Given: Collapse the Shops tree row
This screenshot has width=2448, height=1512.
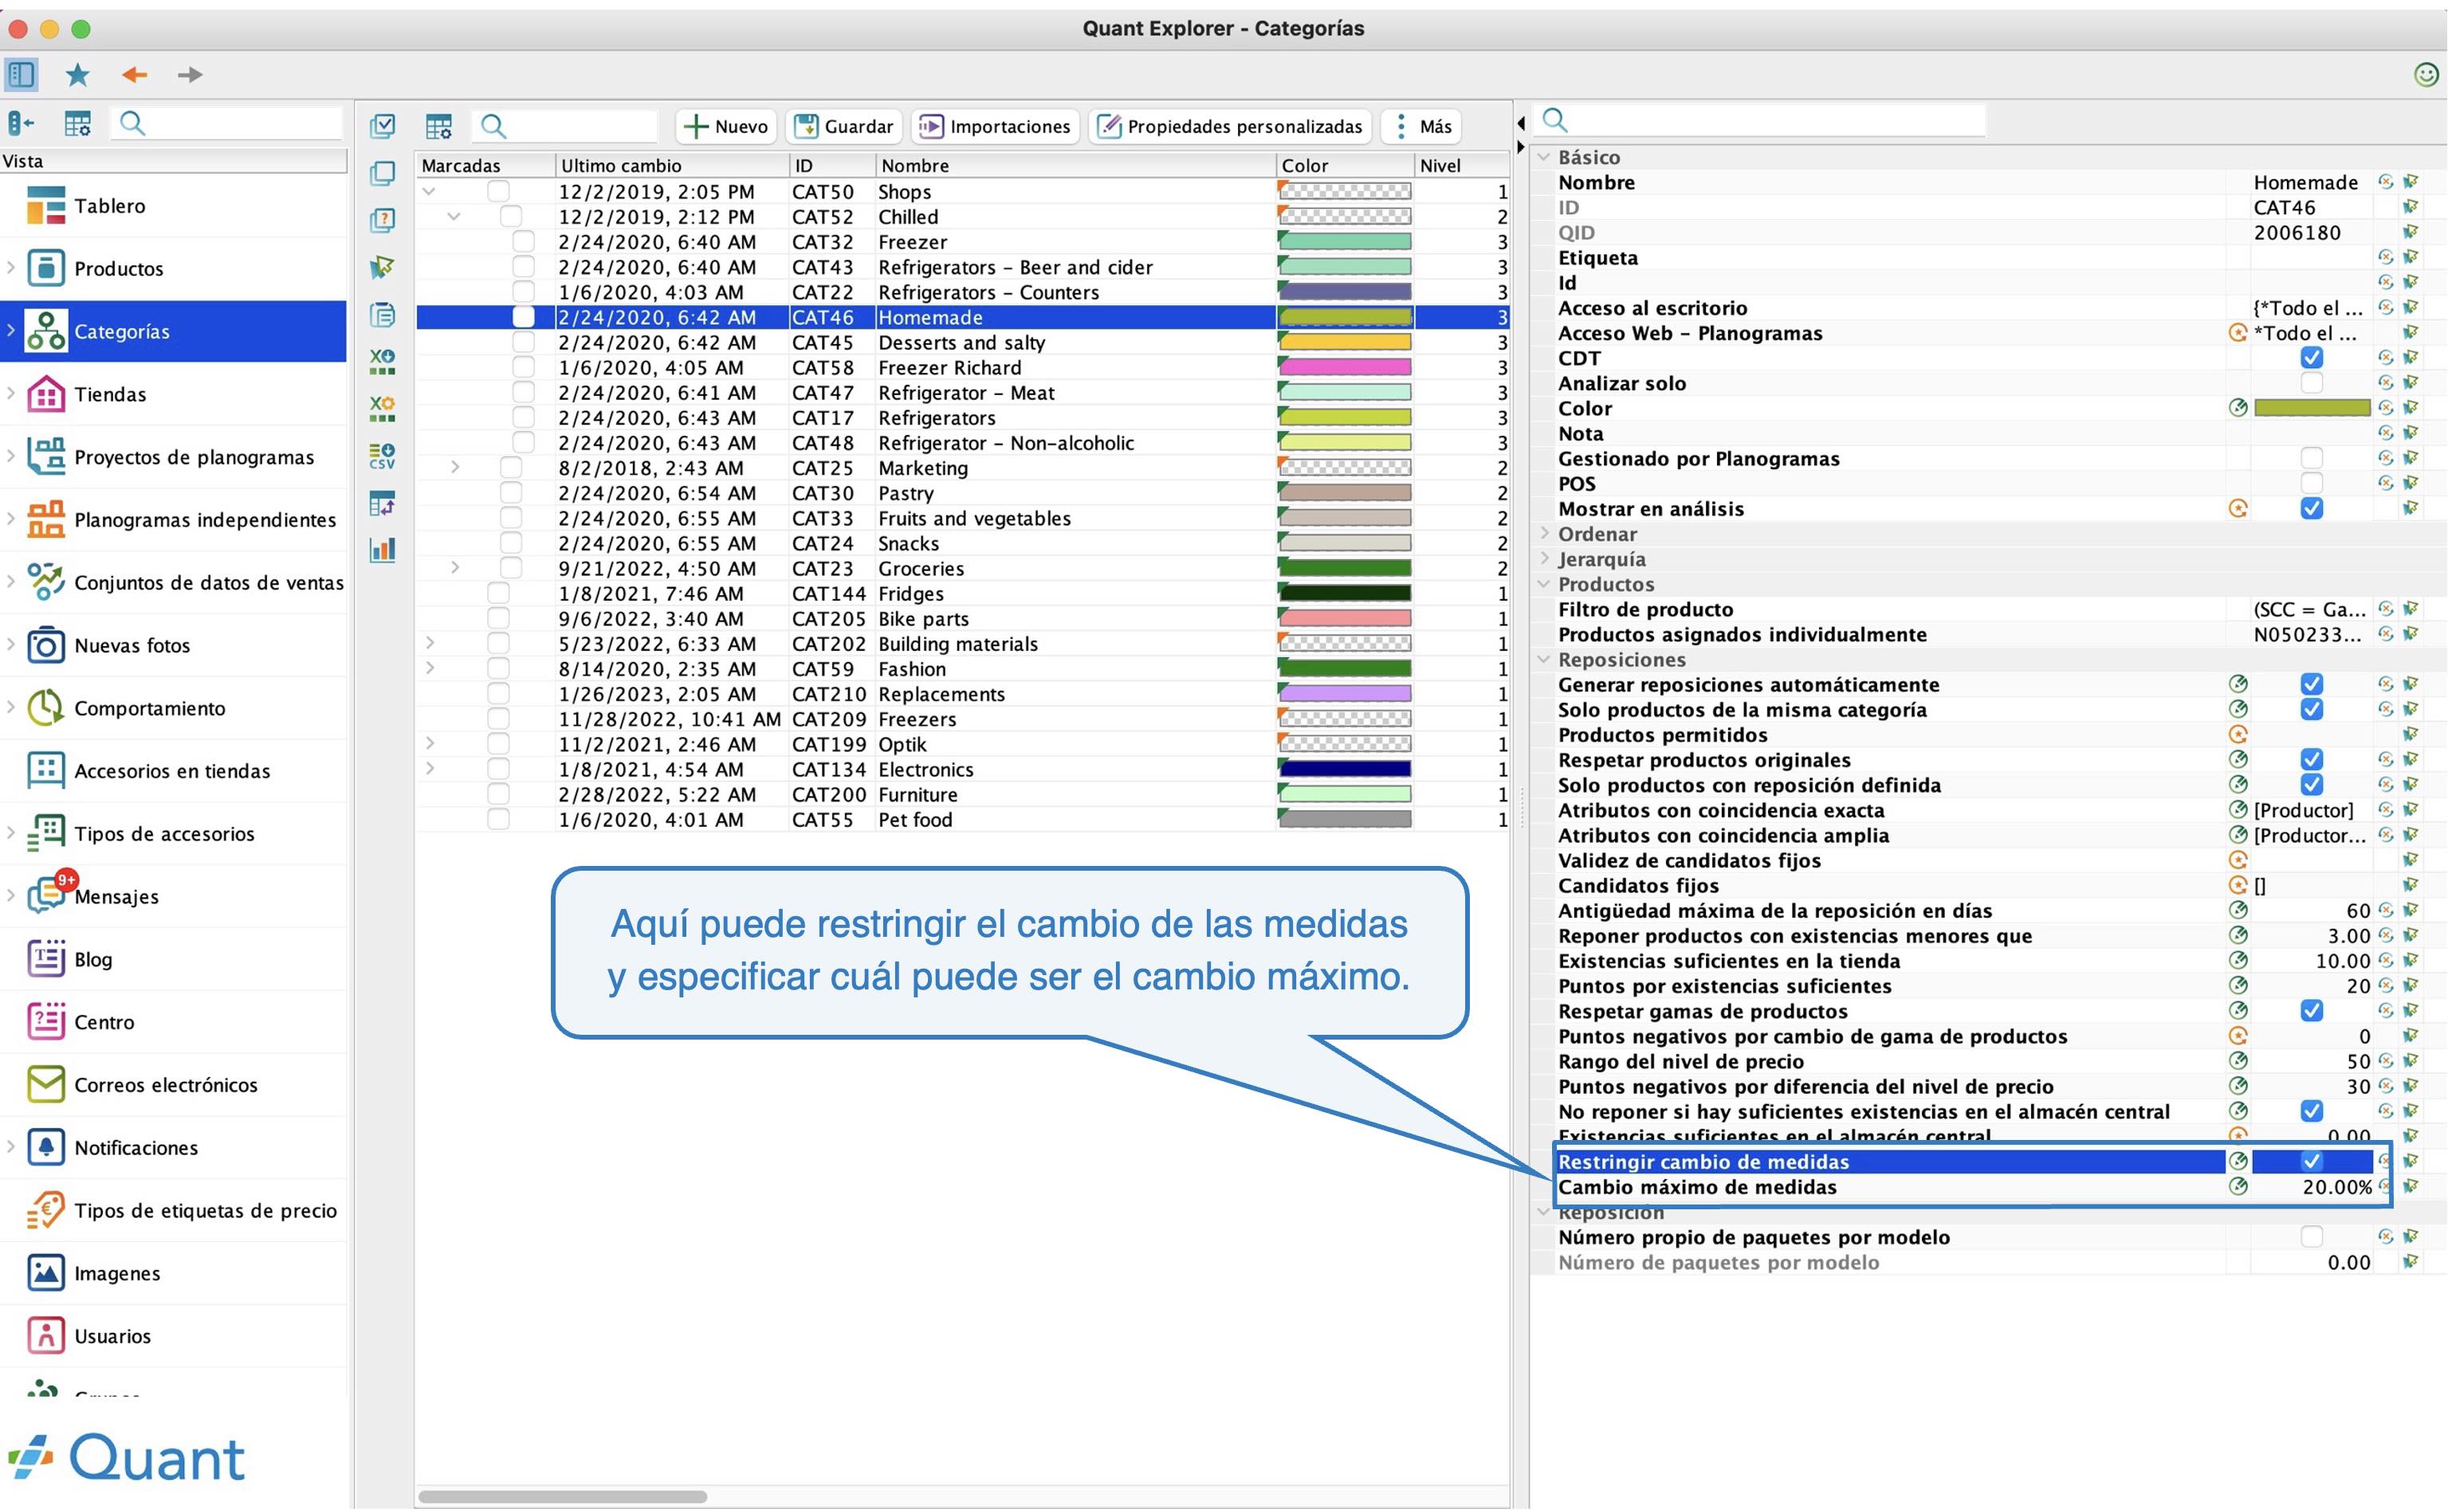Looking at the screenshot, I should click(x=429, y=191).
